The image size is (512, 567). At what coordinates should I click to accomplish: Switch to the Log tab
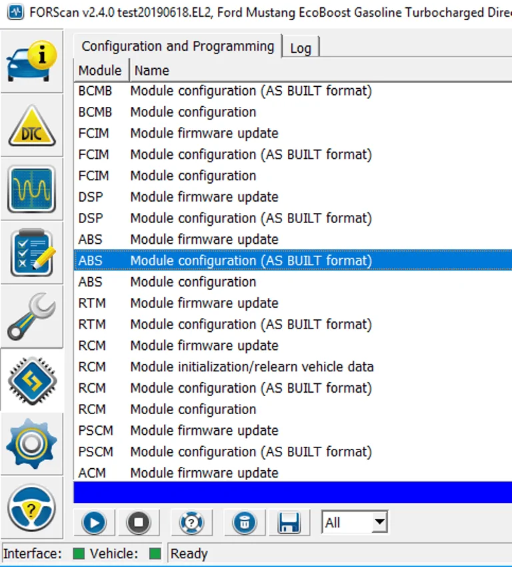pyautogui.click(x=301, y=48)
